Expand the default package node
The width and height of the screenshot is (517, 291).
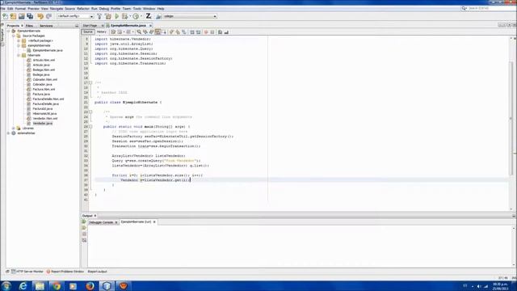point(19,40)
